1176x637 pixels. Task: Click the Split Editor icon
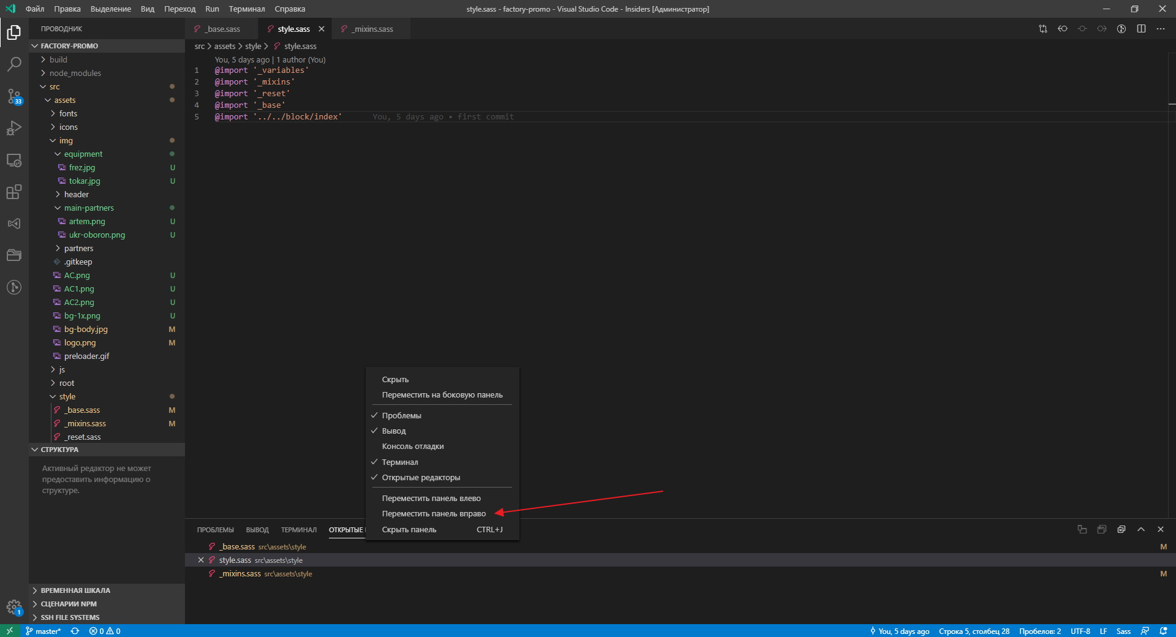pos(1141,29)
